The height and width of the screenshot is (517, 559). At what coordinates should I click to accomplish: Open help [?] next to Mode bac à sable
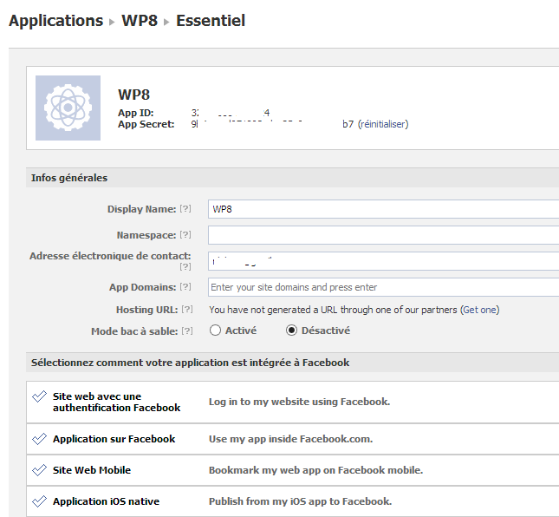[x=187, y=331]
